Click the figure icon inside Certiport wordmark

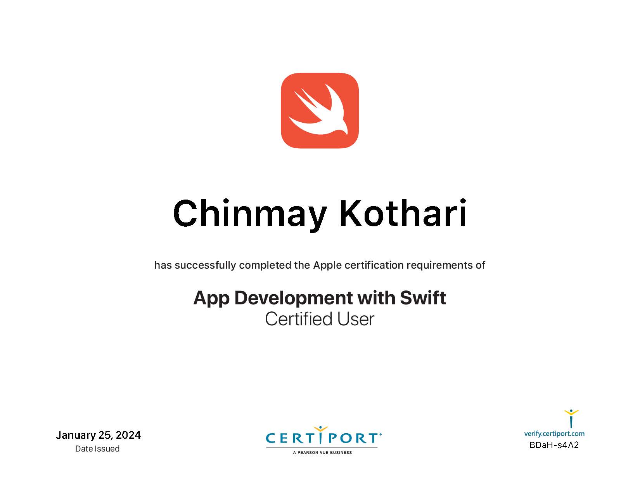(320, 434)
